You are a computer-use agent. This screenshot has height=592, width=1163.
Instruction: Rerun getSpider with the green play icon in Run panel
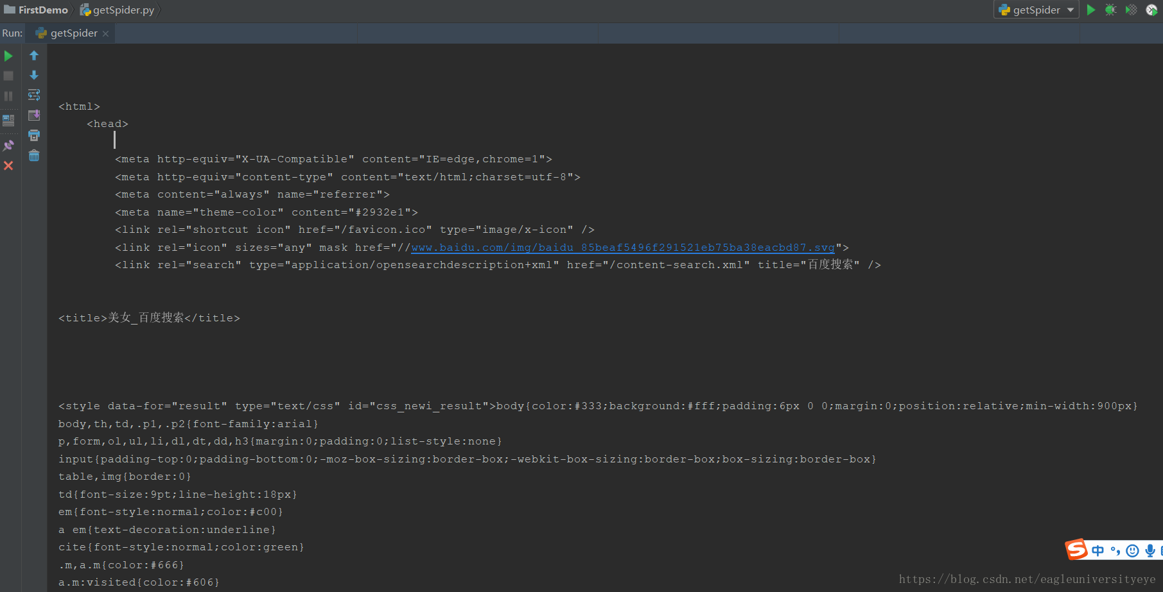click(x=8, y=56)
